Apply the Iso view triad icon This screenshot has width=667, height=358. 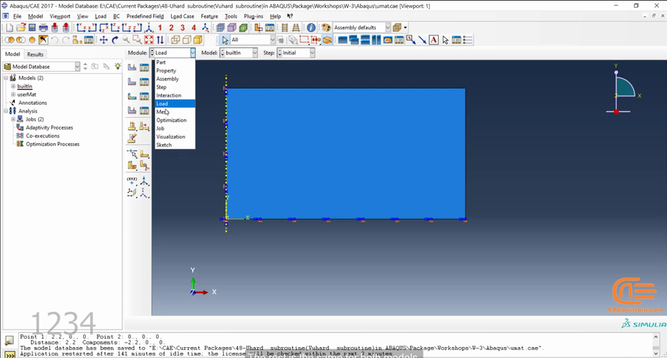click(x=149, y=28)
